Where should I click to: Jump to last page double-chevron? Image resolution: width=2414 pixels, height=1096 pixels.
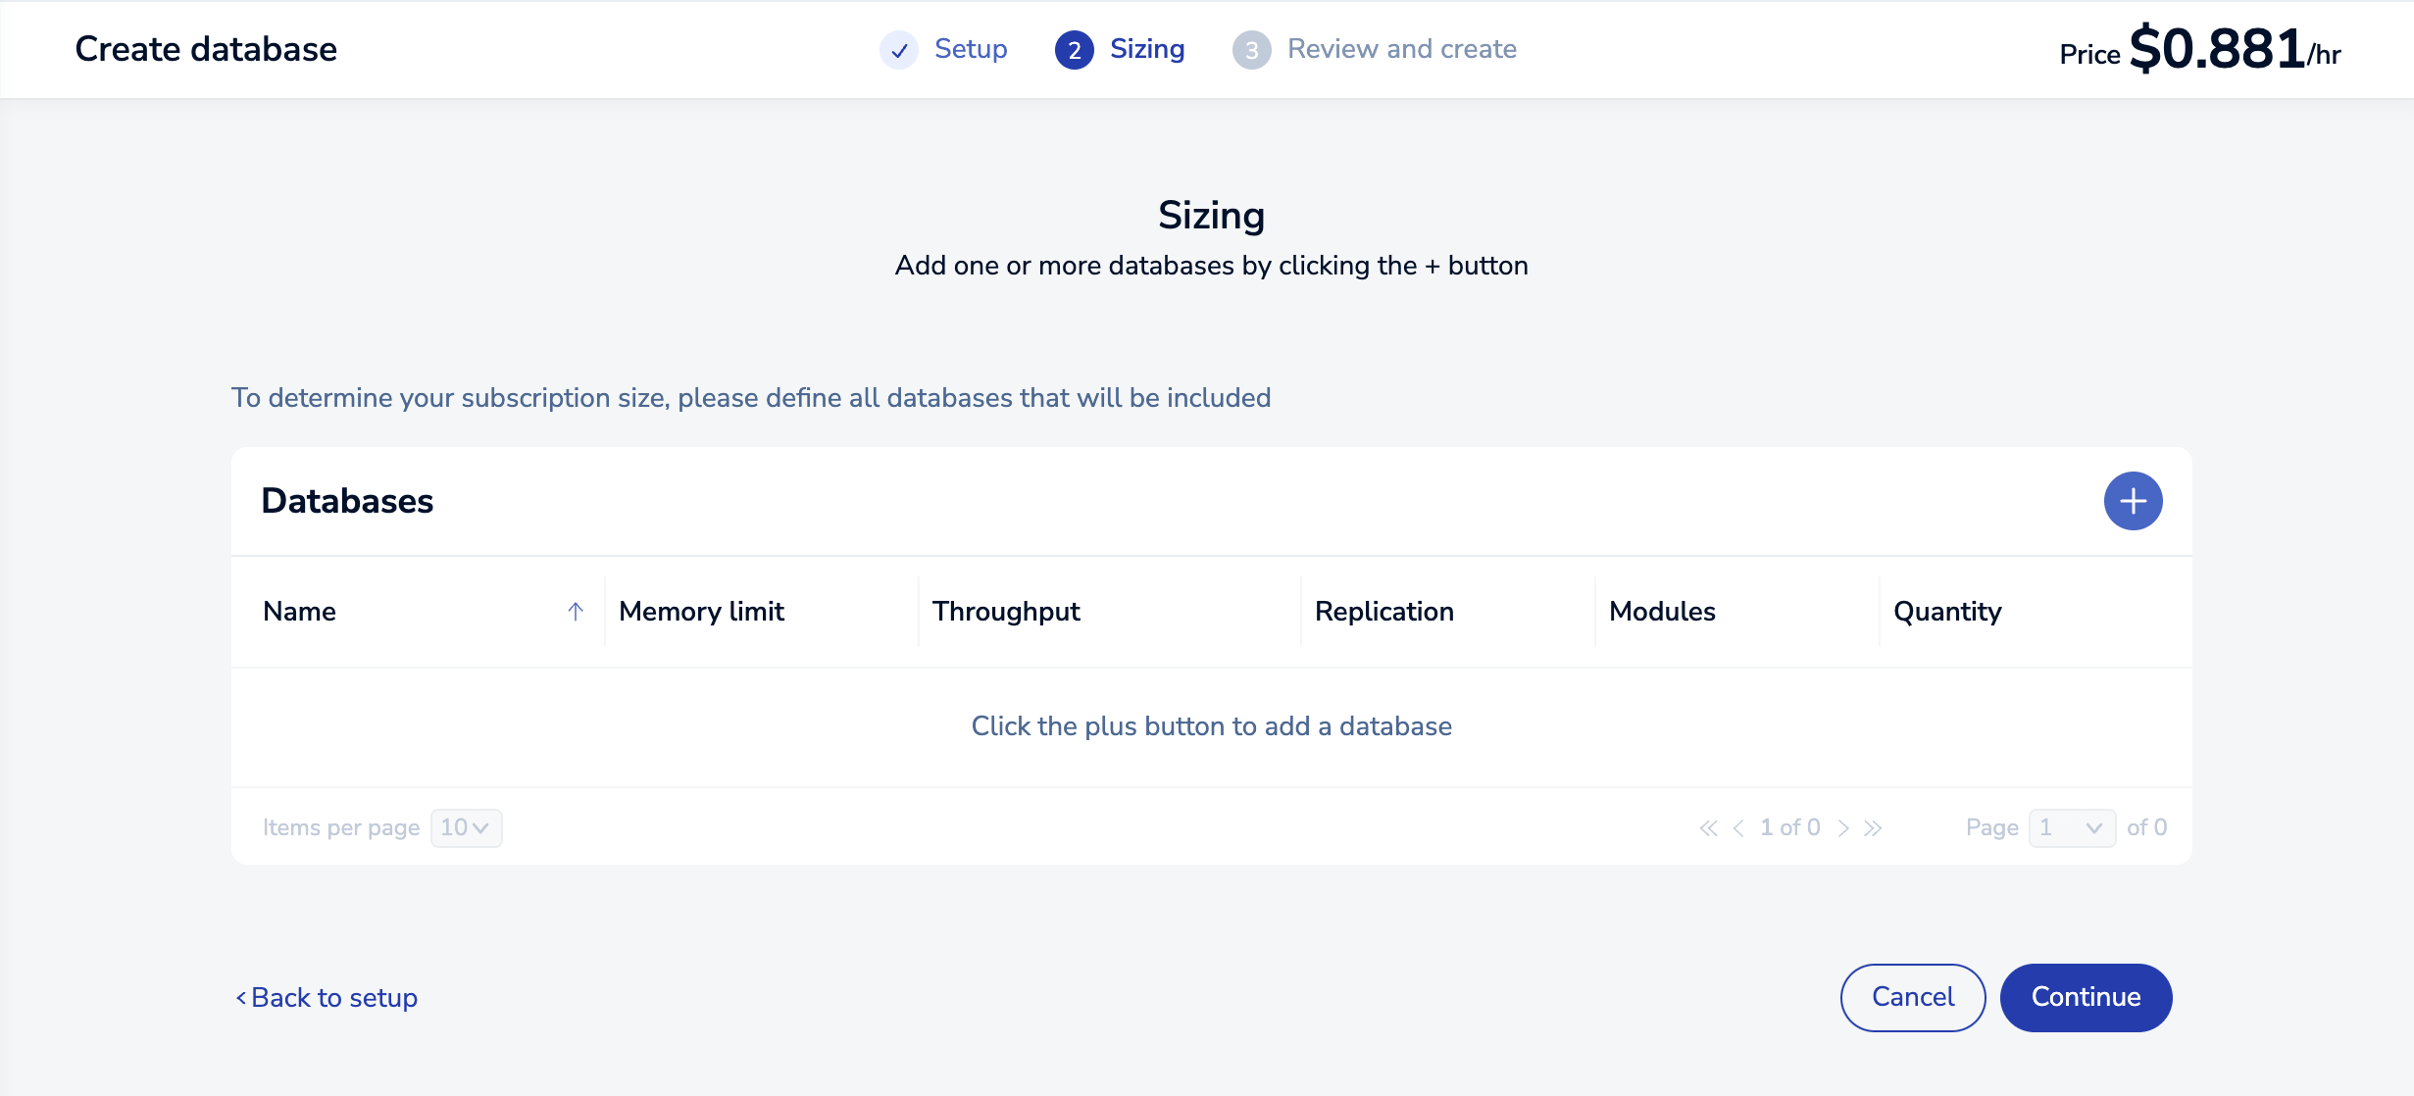pos(1873,828)
